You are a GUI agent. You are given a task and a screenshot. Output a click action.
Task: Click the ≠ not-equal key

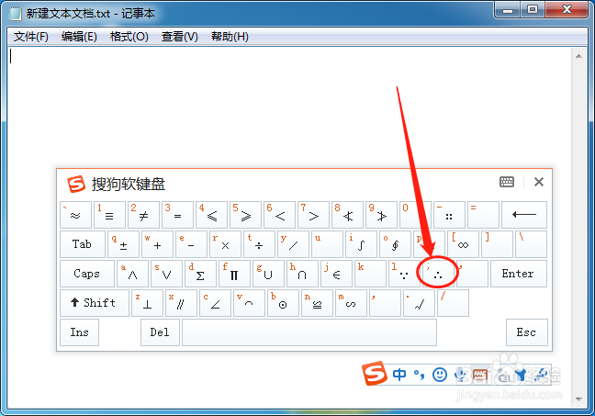coord(143,215)
